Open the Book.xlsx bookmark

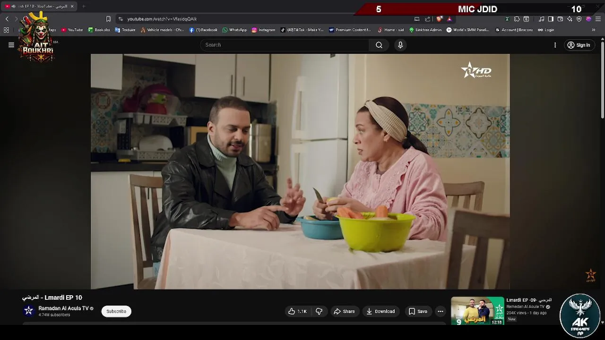click(x=99, y=30)
